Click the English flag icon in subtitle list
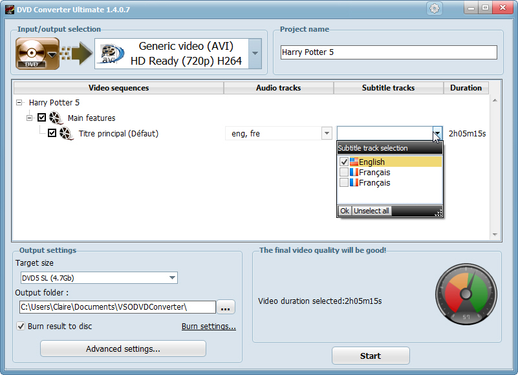Image resolution: width=518 pixels, height=375 pixels. 355,162
